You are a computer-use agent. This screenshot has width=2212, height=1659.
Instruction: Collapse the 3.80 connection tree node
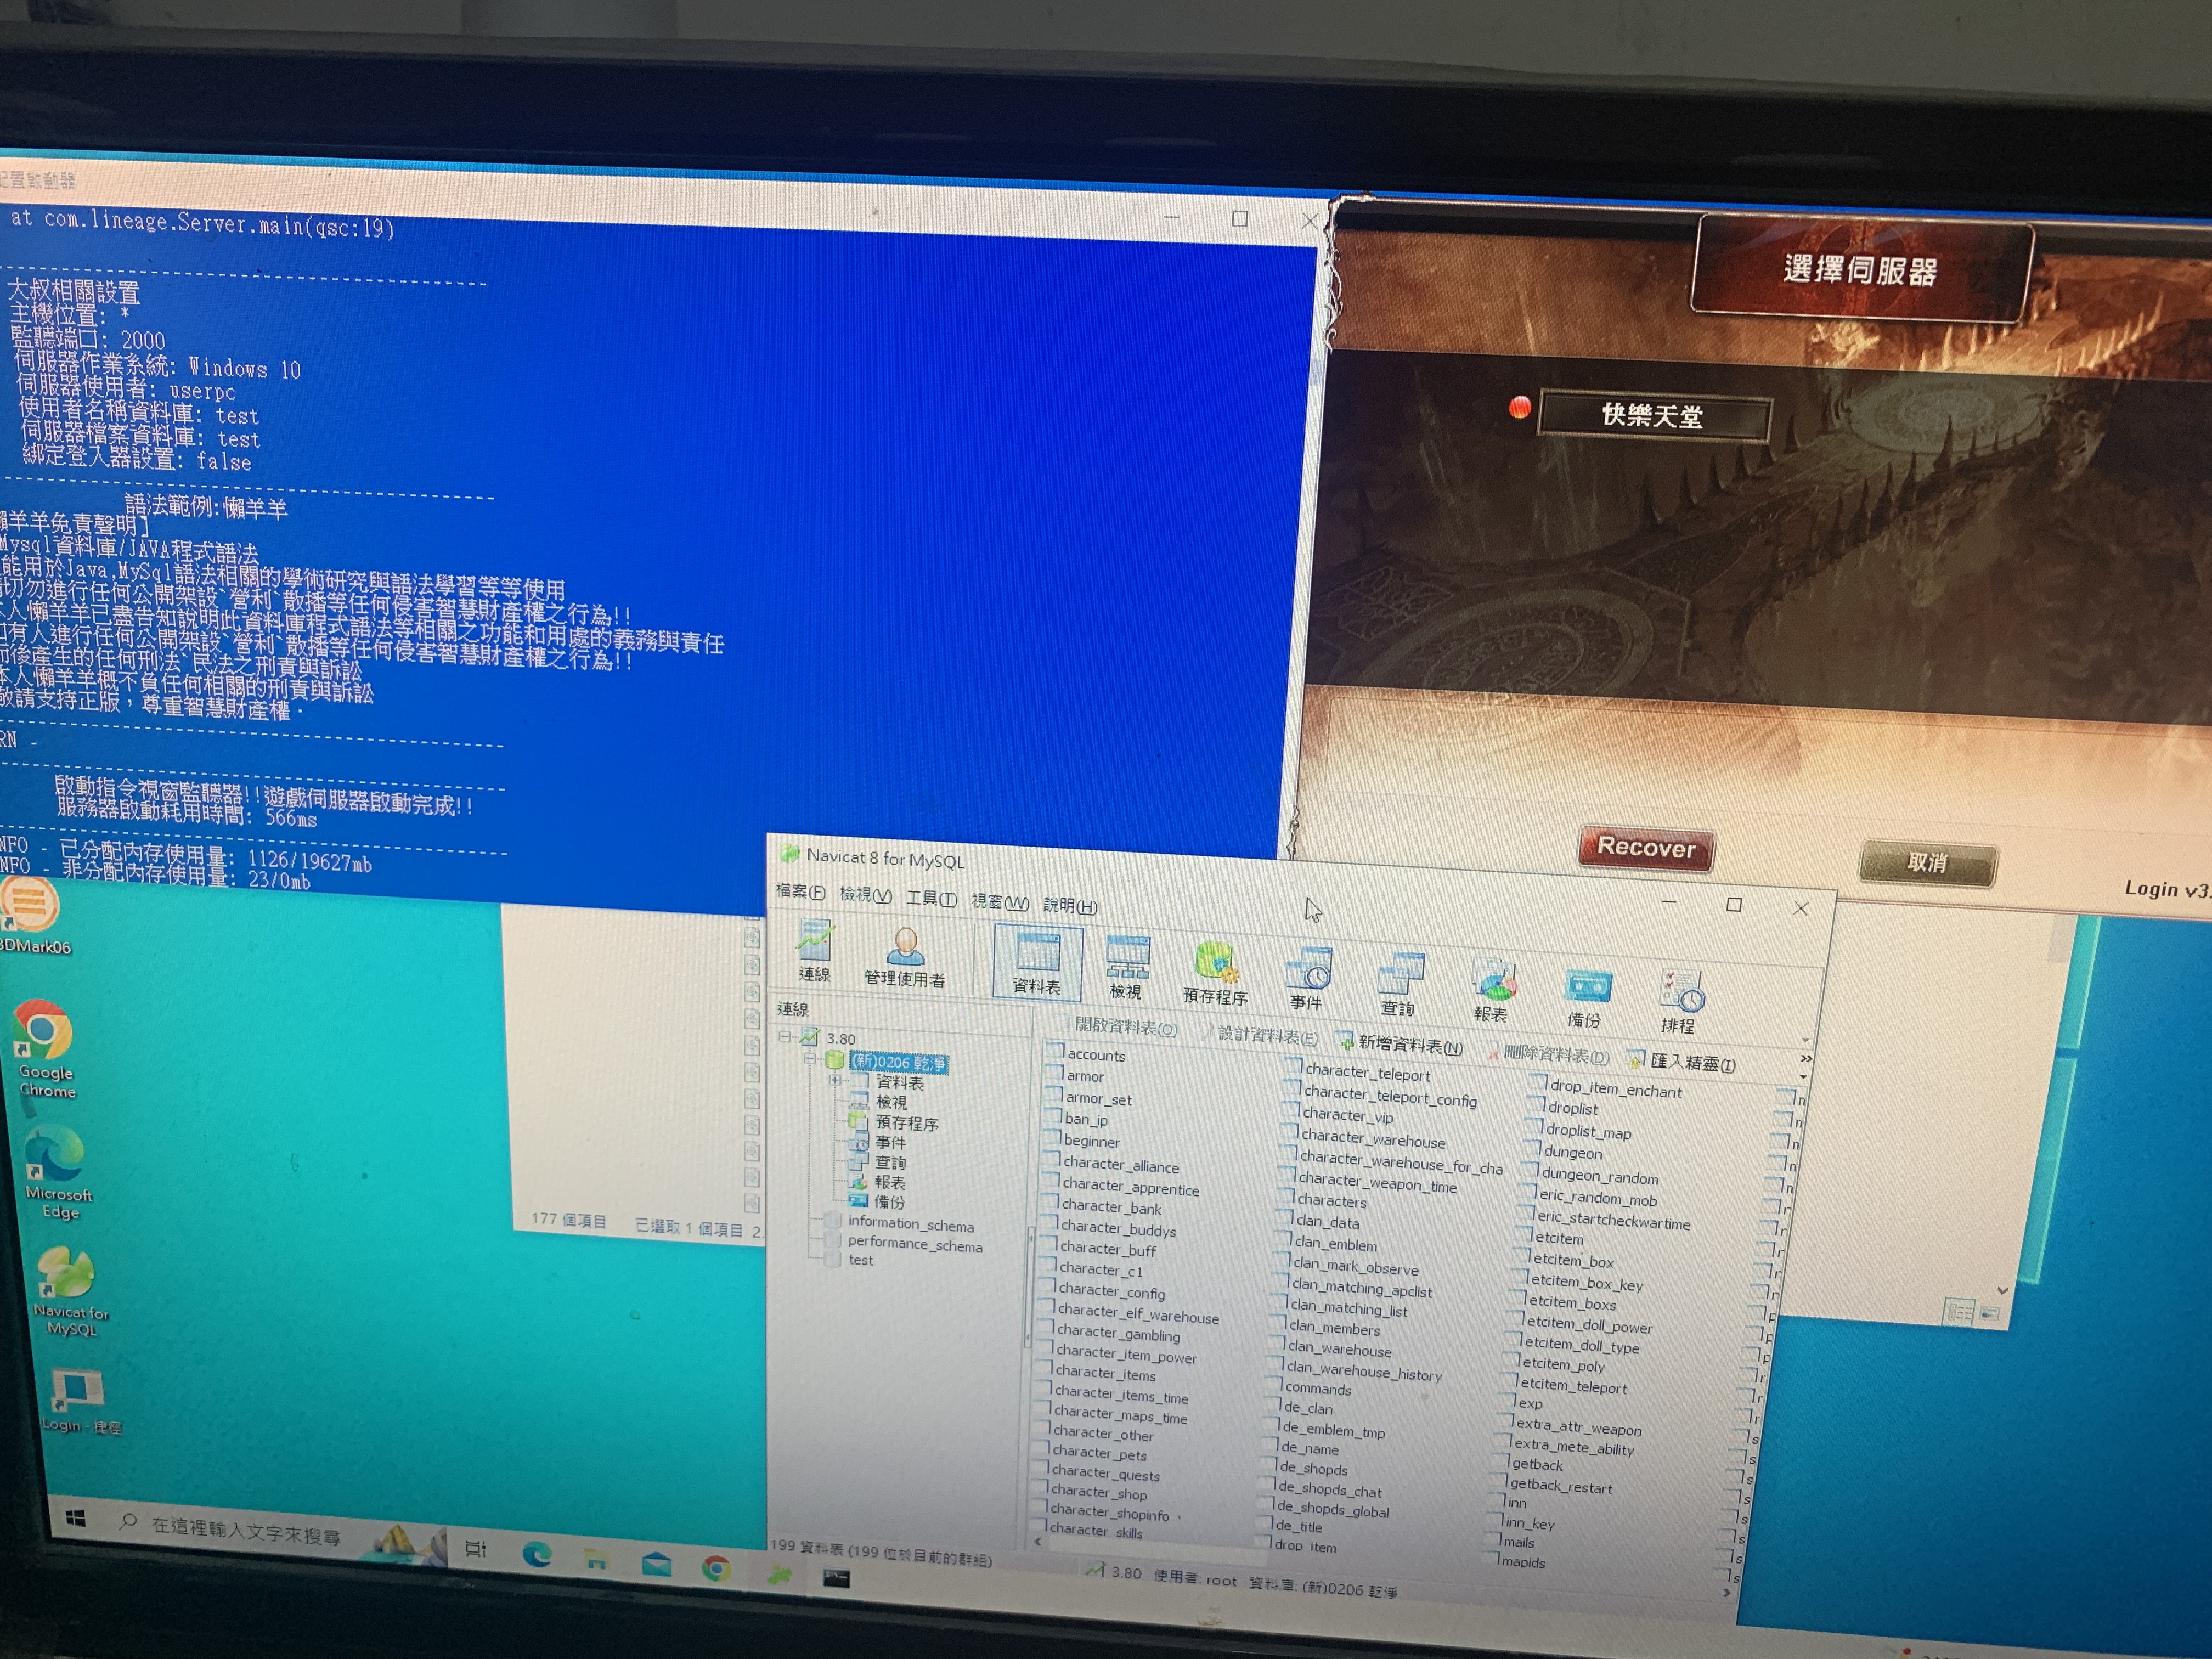pyautogui.click(x=785, y=1037)
